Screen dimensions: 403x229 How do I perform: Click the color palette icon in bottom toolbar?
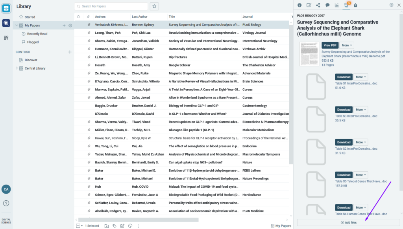coord(130,226)
